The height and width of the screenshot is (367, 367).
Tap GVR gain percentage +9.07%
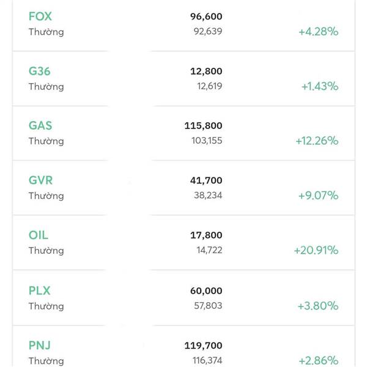(318, 196)
